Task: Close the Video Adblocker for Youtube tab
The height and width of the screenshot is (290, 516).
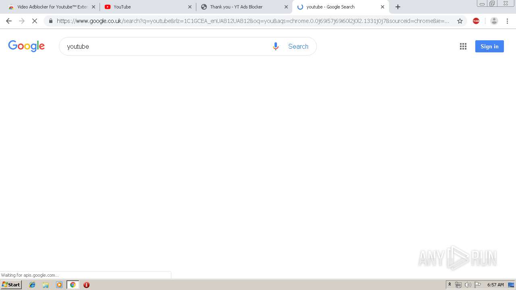Action: 94,7
